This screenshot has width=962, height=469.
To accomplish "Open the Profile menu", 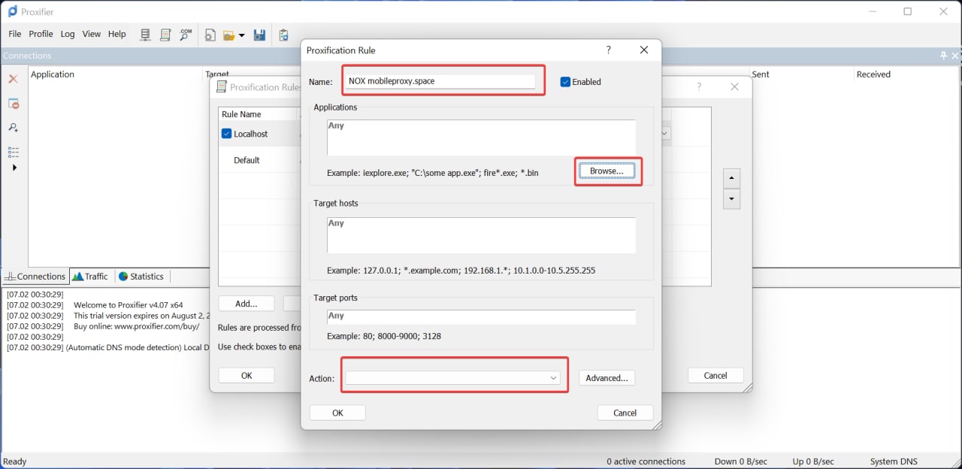I will 41,34.
